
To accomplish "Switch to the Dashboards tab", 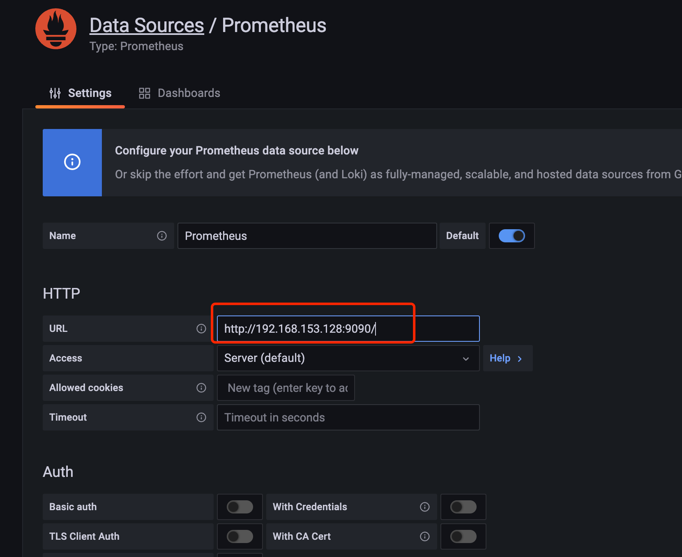I will (179, 93).
